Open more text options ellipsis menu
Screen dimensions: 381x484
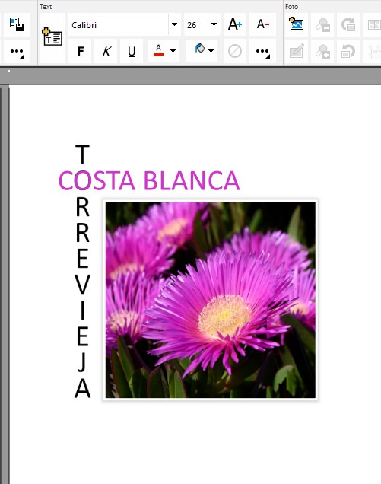(x=263, y=51)
